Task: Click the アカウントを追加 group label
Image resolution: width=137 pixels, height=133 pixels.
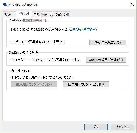Action: coord(19,71)
